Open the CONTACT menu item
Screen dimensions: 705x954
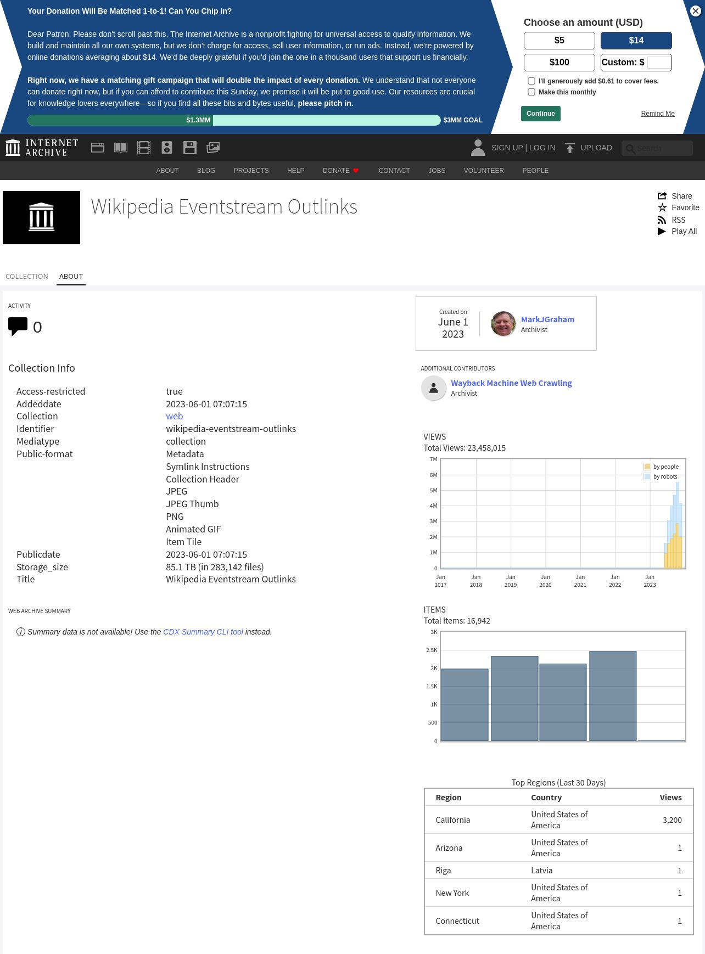(394, 171)
